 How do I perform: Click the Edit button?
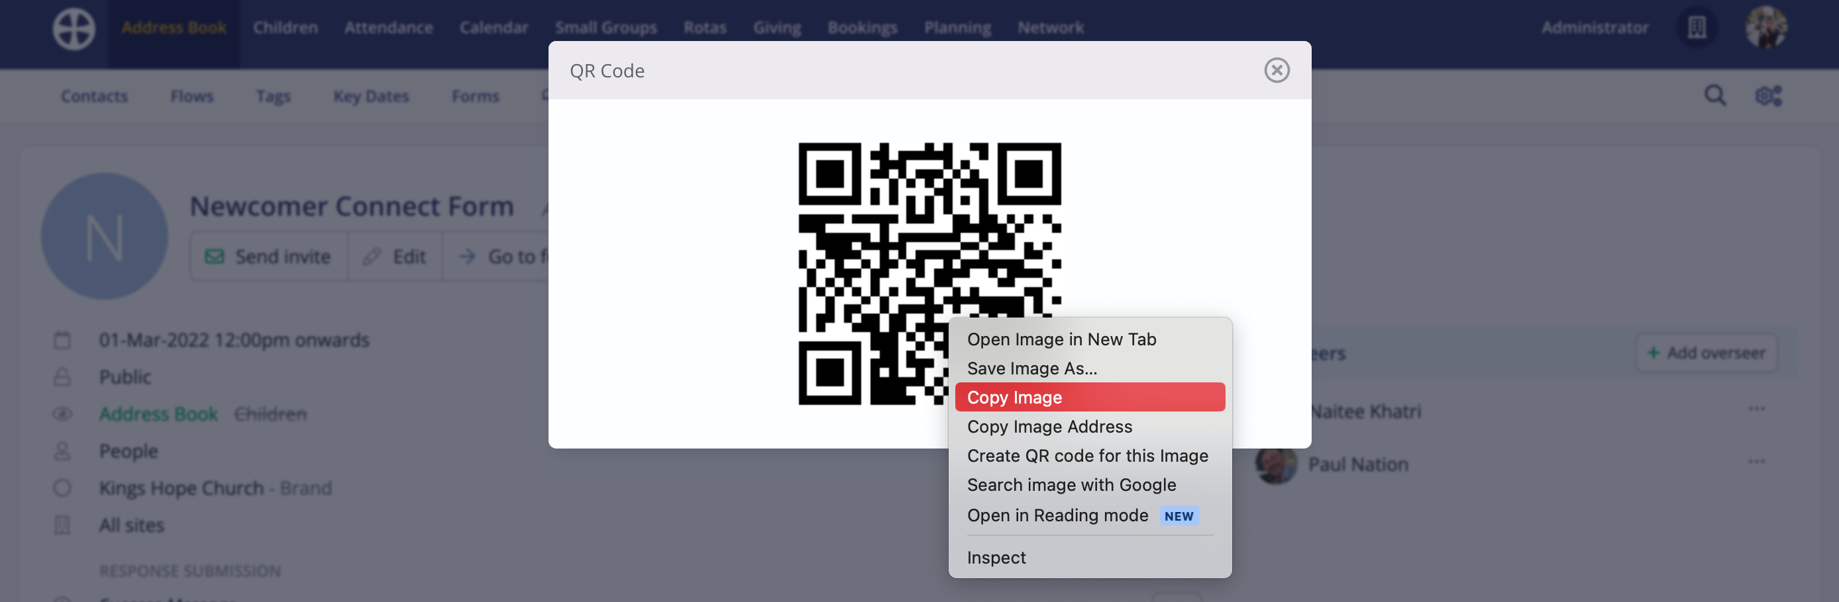(395, 256)
